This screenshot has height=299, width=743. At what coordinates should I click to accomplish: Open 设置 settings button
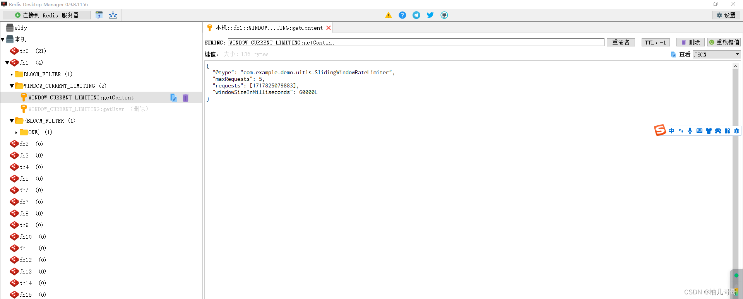tap(726, 15)
